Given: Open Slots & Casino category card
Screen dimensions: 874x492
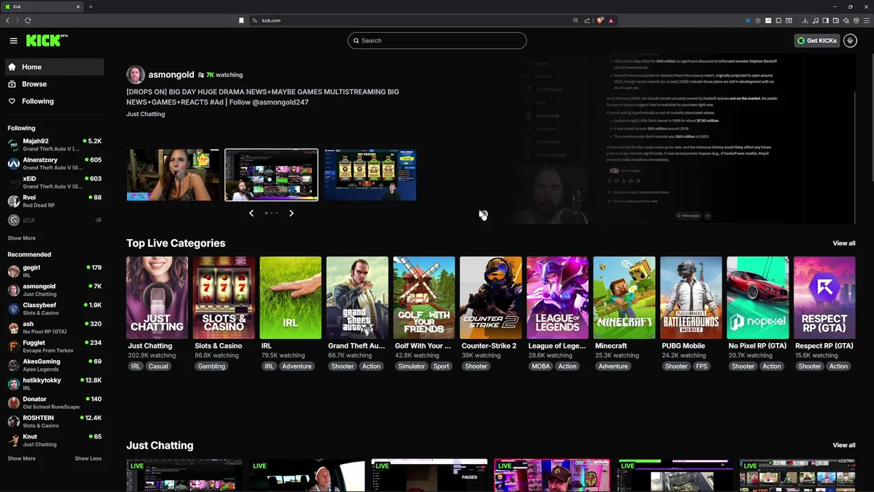Looking at the screenshot, I should 223,298.
